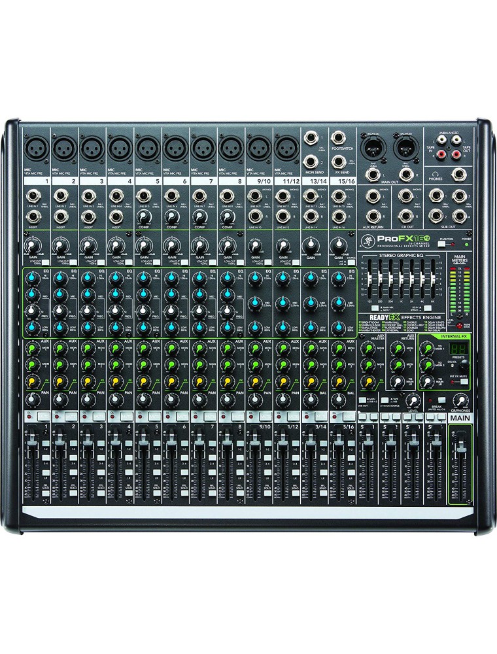Click the Line In 1 jack
Screen dimensions: 497x654
pos(33,195)
